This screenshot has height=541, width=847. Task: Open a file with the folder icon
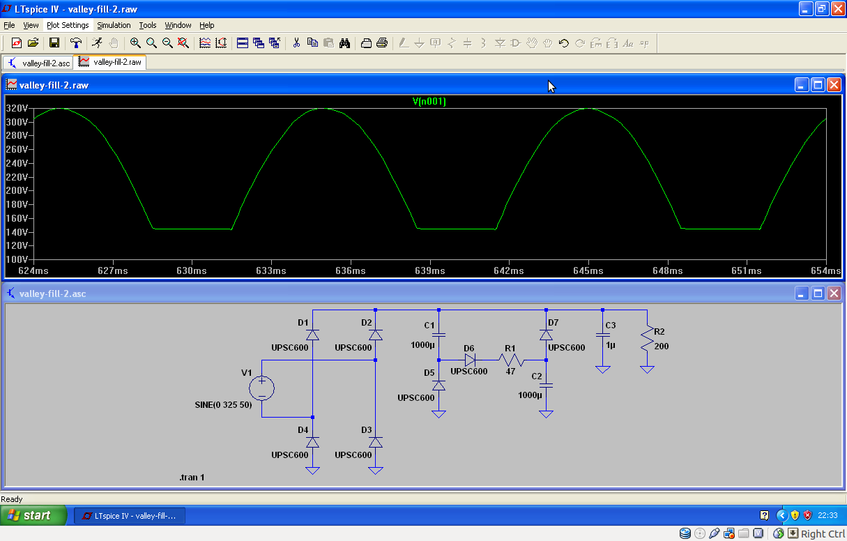[33, 43]
